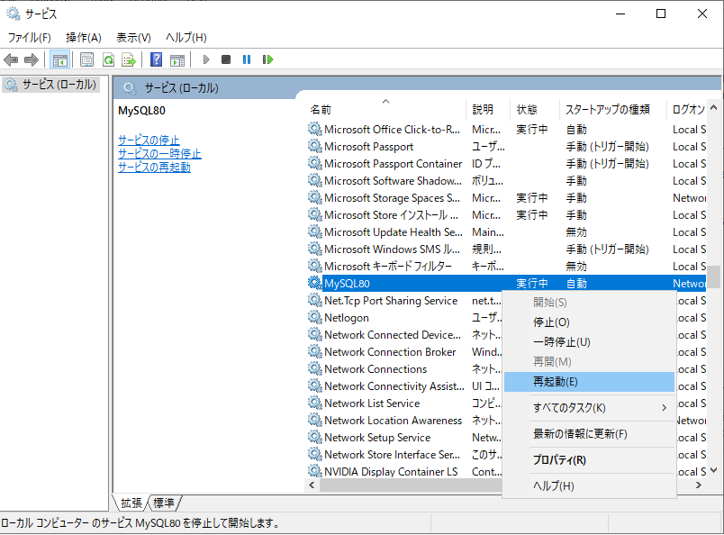Choose 一時停止(U) in the context menu
Viewport: 724px width, 535px height.
[x=589, y=342]
